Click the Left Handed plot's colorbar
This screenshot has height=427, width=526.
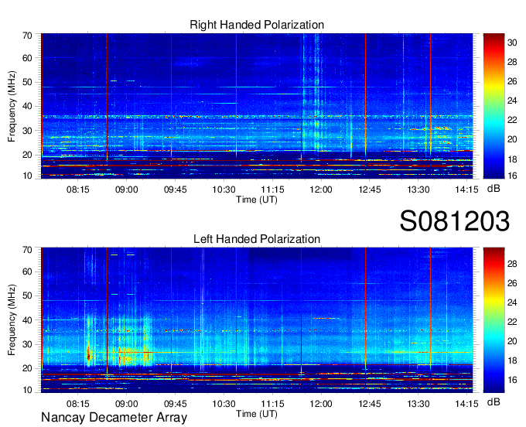[494, 320]
